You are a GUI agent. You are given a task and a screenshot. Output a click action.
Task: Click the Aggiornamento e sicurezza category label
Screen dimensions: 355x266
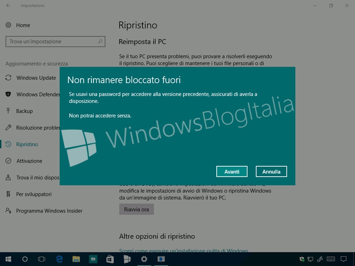click(37, 64)
